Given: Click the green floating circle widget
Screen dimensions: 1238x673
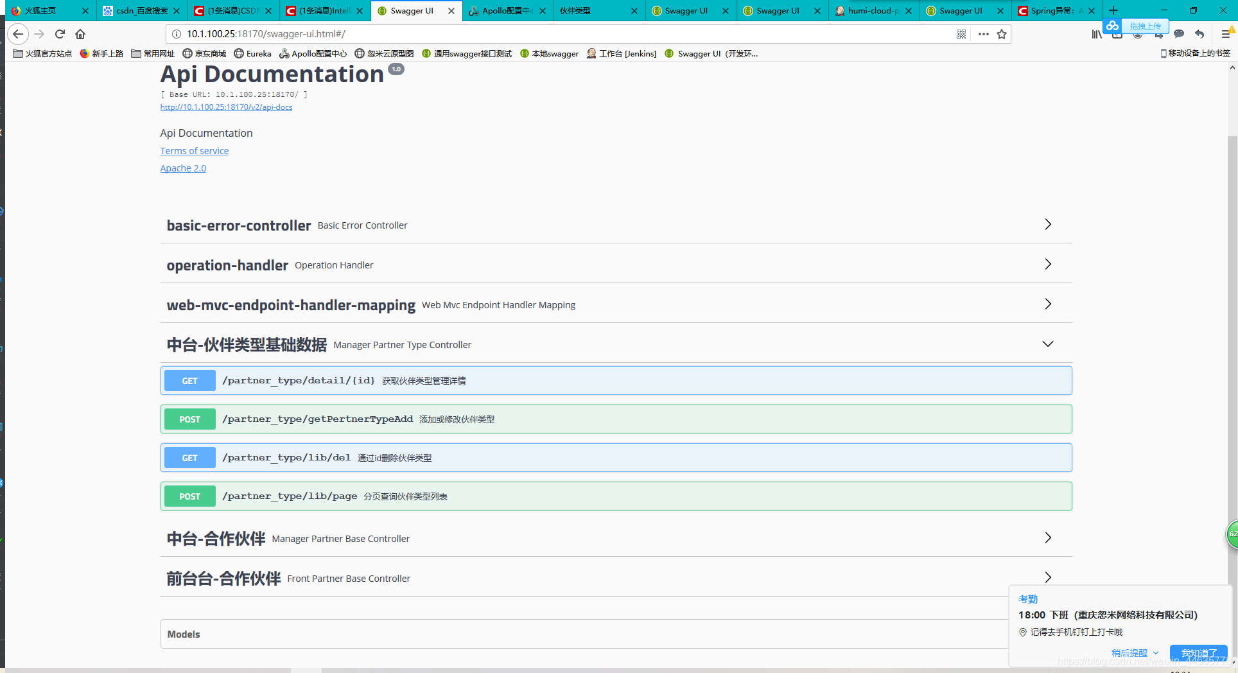Looking at the screenshot, I should point(1232,534).
